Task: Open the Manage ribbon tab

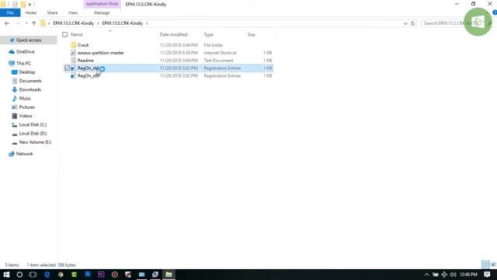Action: tap(102, 12)
